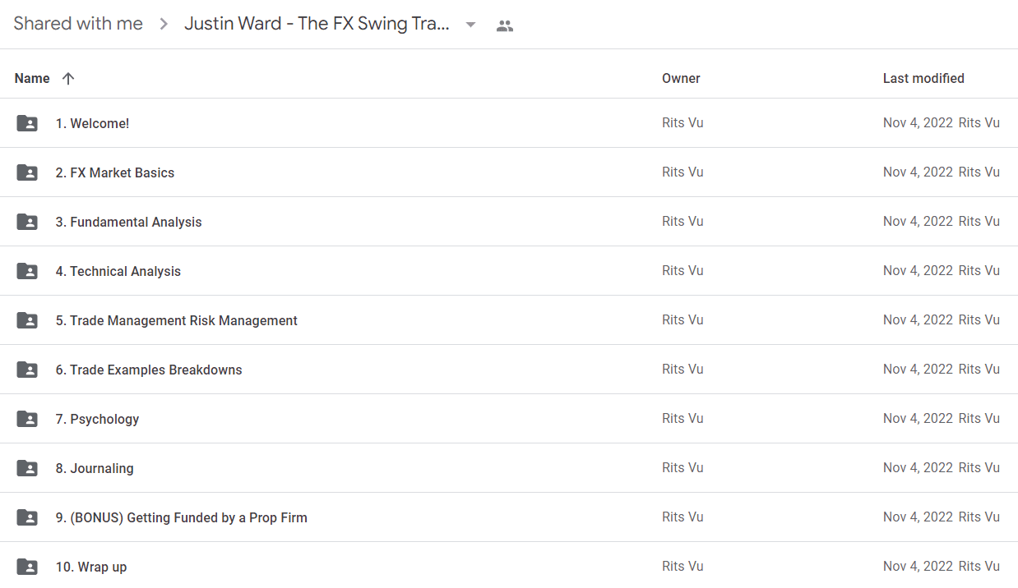Open the folder name dropdown arrow in breadcrumb
Screen dimensions: 1018x588
[470, 25]
